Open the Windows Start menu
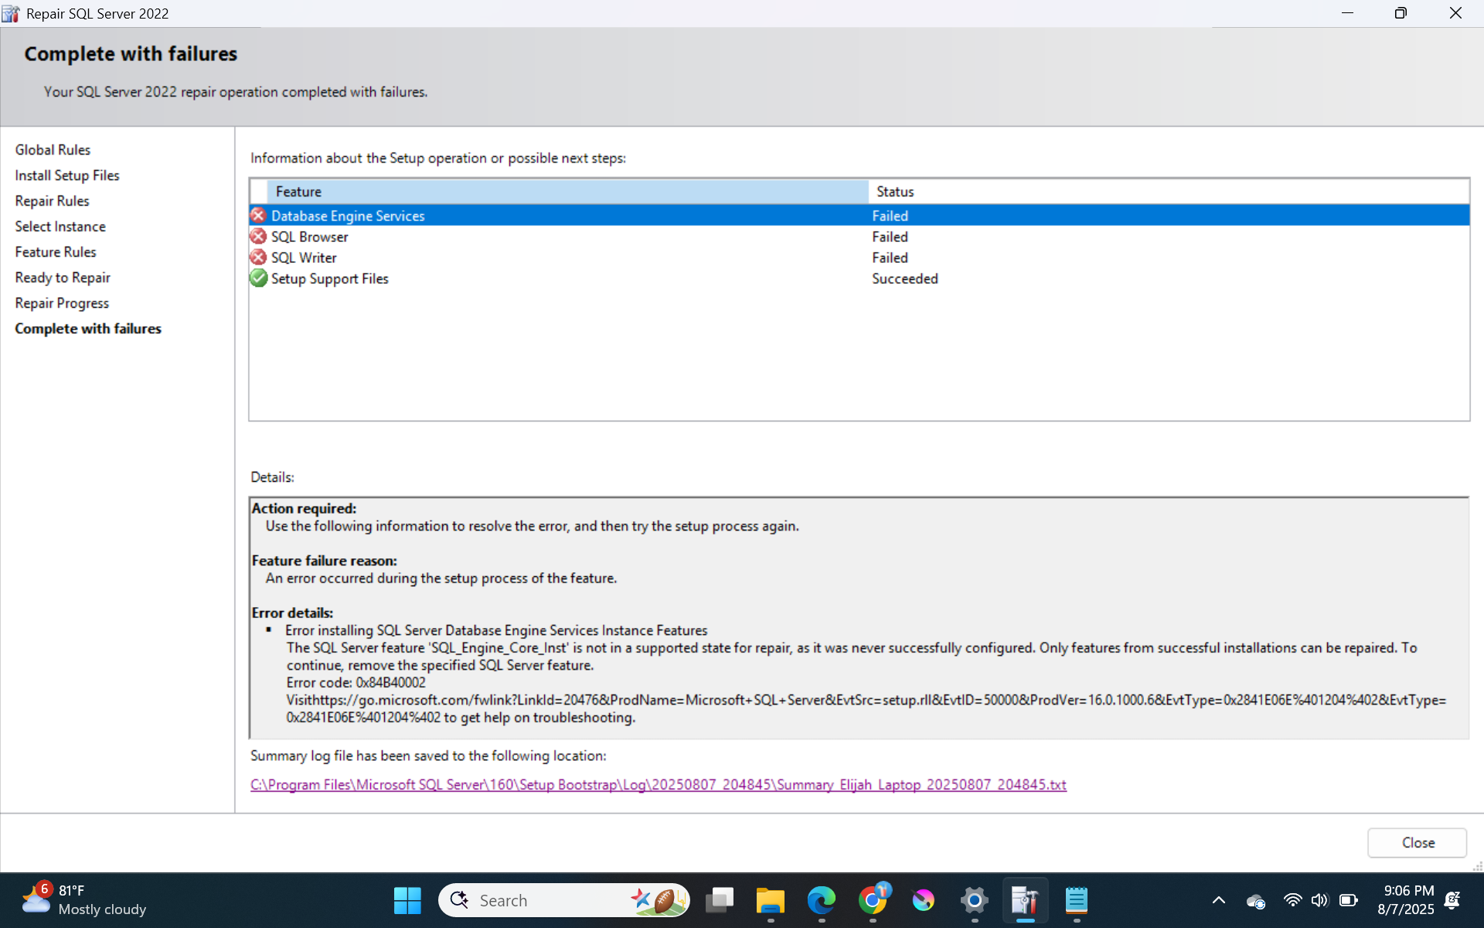The width and height of the screenshot is (1484, 928). click(x=407, y=900)
